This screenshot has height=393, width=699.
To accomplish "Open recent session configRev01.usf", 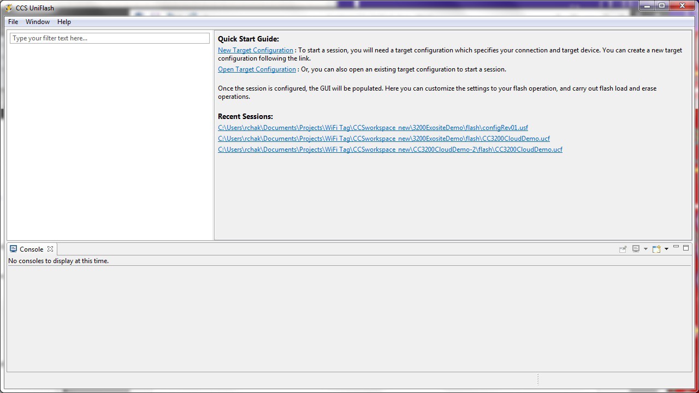I will pos(373,128).
